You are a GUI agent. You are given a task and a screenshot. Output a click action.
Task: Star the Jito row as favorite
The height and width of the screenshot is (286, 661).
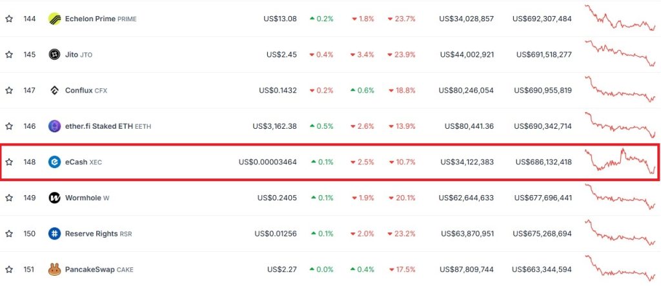click(9, 55)
